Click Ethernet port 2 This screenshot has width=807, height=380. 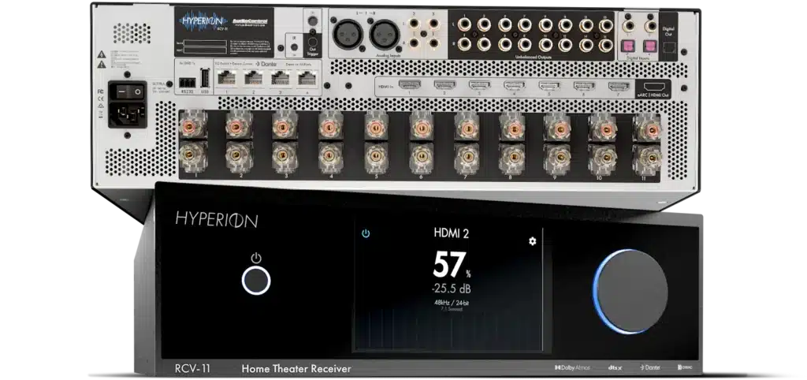pos(253,78)
